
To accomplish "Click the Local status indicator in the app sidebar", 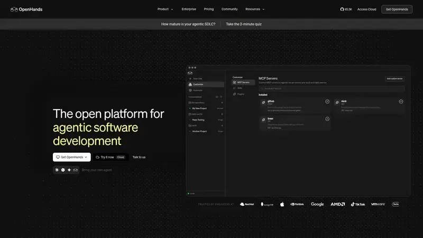I will click(191, 194).
